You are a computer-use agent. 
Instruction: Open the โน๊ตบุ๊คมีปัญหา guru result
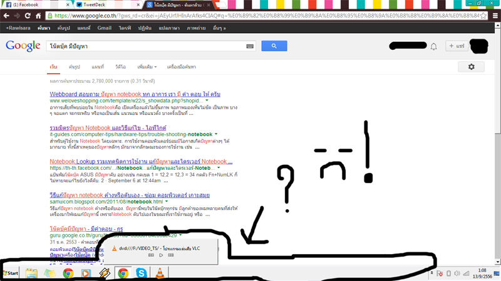pos(86,229)
